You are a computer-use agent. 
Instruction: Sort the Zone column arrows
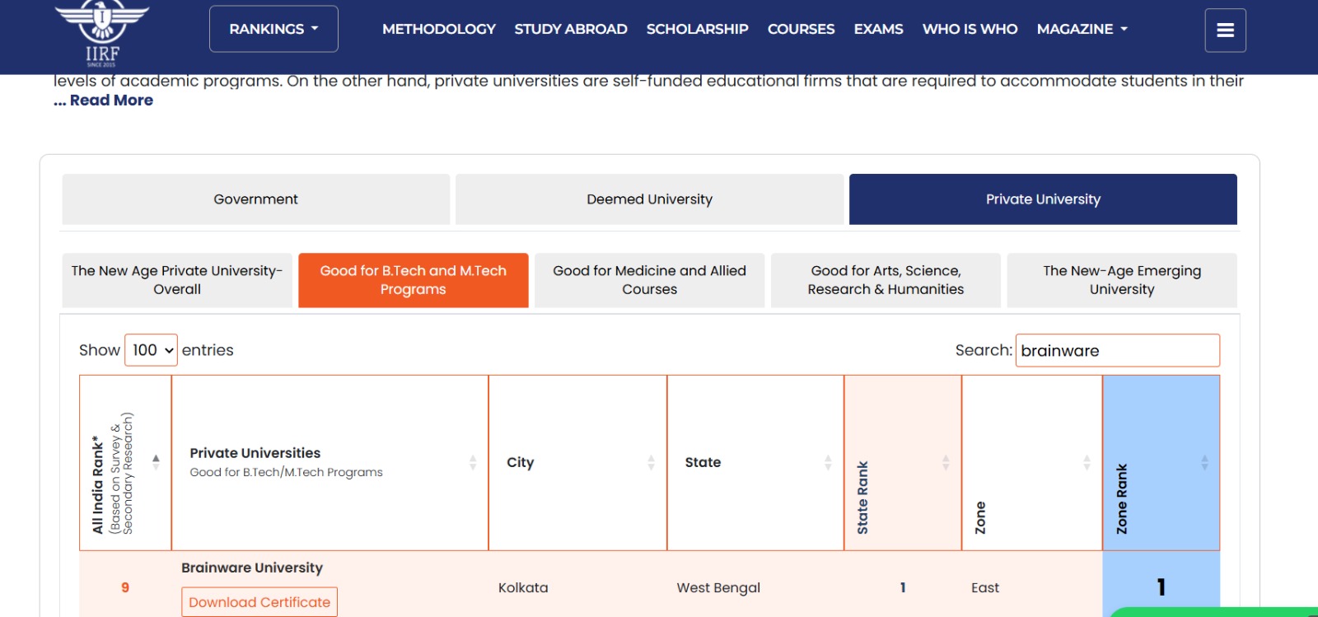(x=1087, y=463)
